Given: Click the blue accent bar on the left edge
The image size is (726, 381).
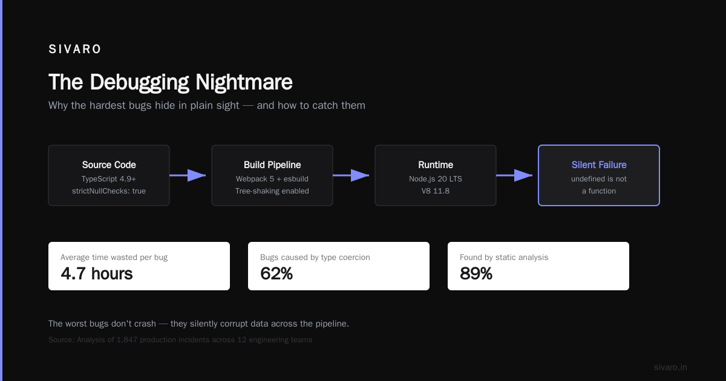Looking at the screenshot, I should [1, 190].
